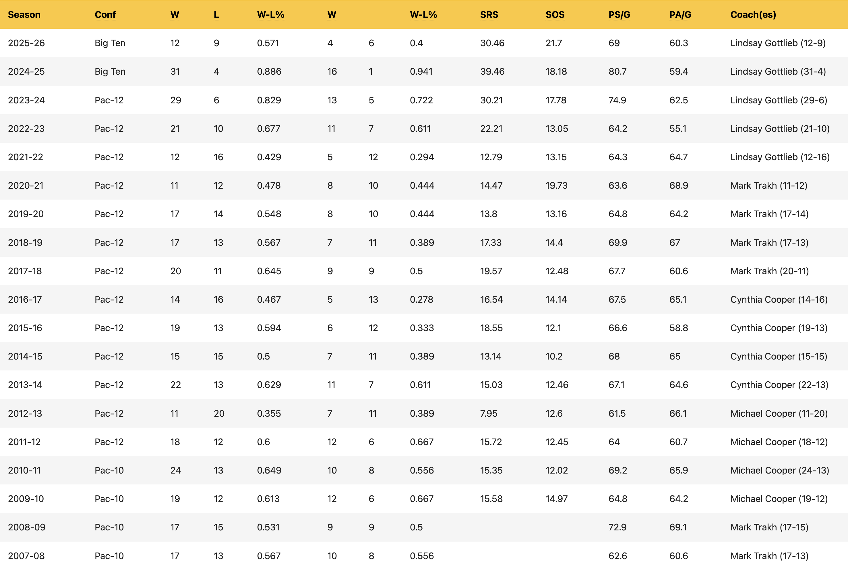The width and height of the screenshot is (848, 564).
Task: Click the 2016-17 season cell
Action: coord(25,300)
